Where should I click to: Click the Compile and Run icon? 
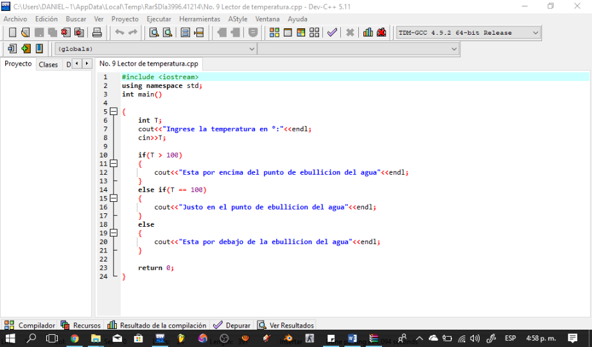300,33
